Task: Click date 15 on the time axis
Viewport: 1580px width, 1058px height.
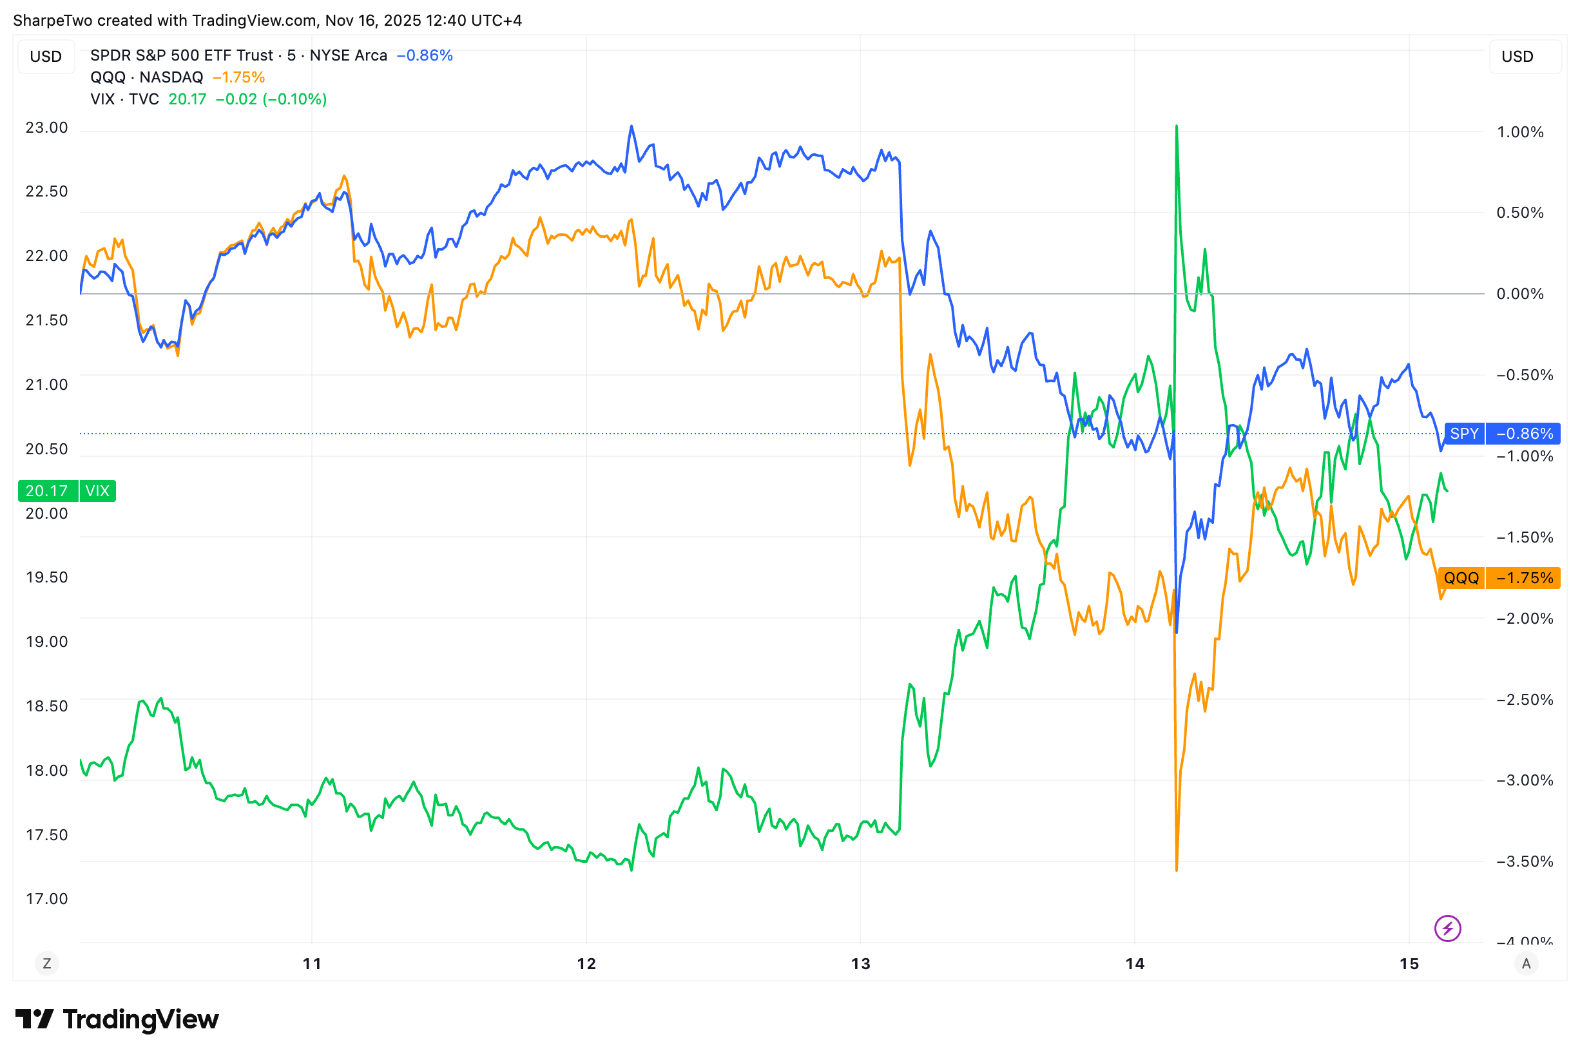Action: pos(1409,963)
